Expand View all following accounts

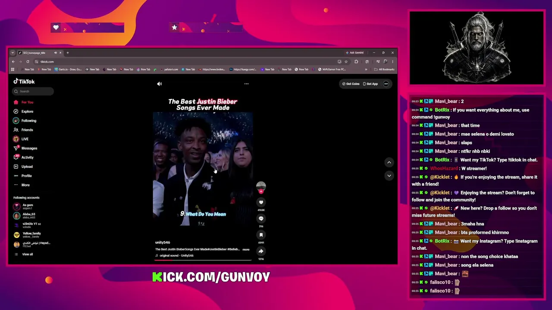pos(23,254)
